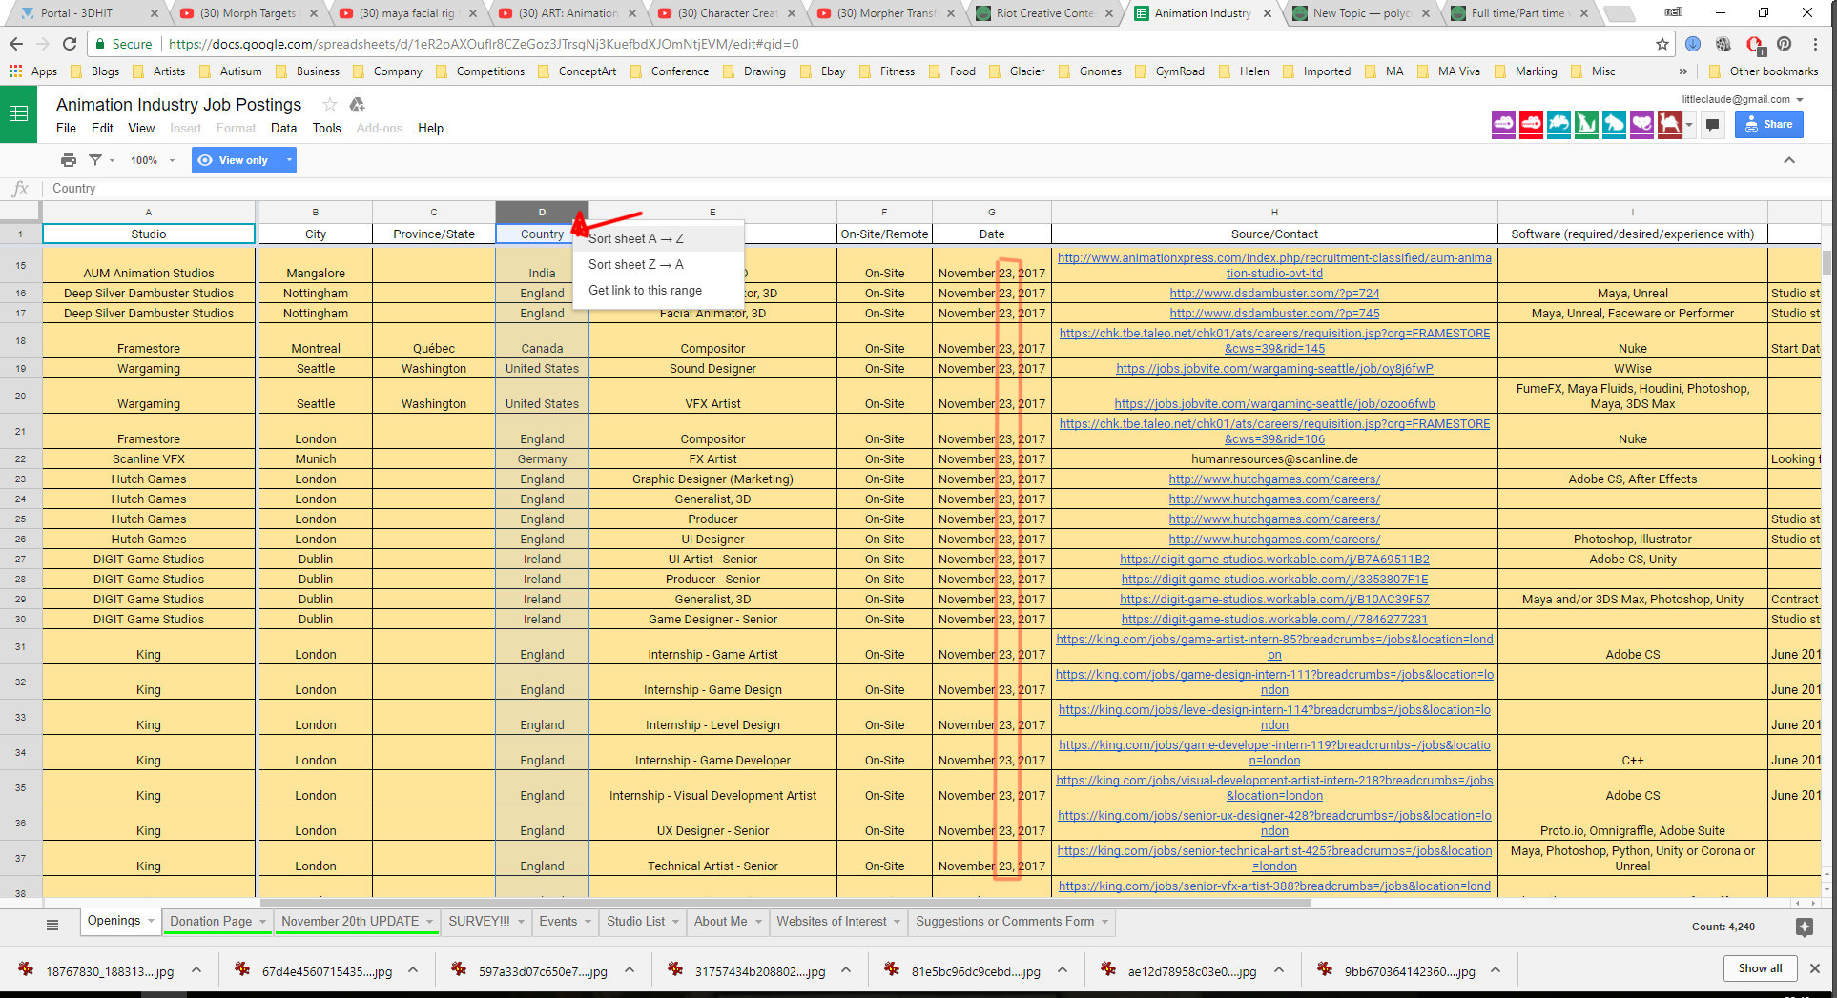Choose Get link to this range

point(659,290)
